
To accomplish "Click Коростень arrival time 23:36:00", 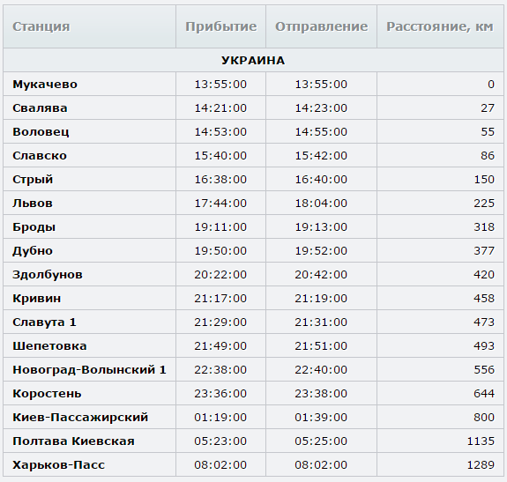I will coord(220,394).
